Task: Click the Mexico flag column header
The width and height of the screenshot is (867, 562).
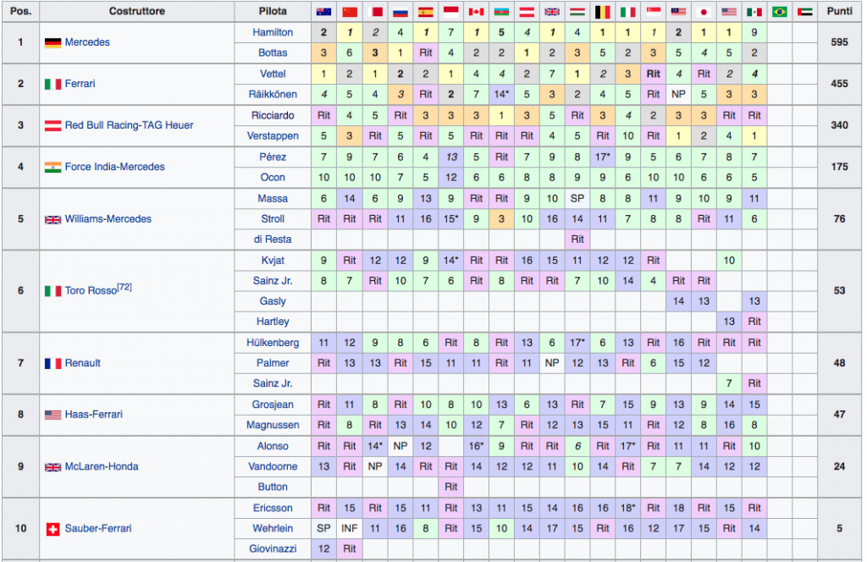Action: [754, 12]
